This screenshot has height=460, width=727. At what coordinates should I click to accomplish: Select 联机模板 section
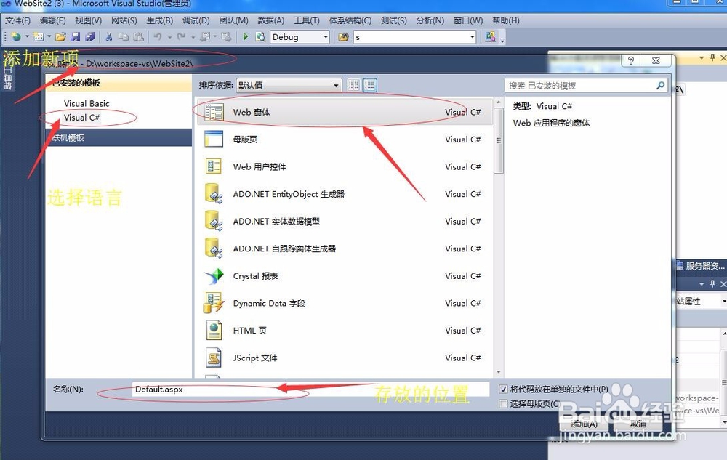pos(119,137)
